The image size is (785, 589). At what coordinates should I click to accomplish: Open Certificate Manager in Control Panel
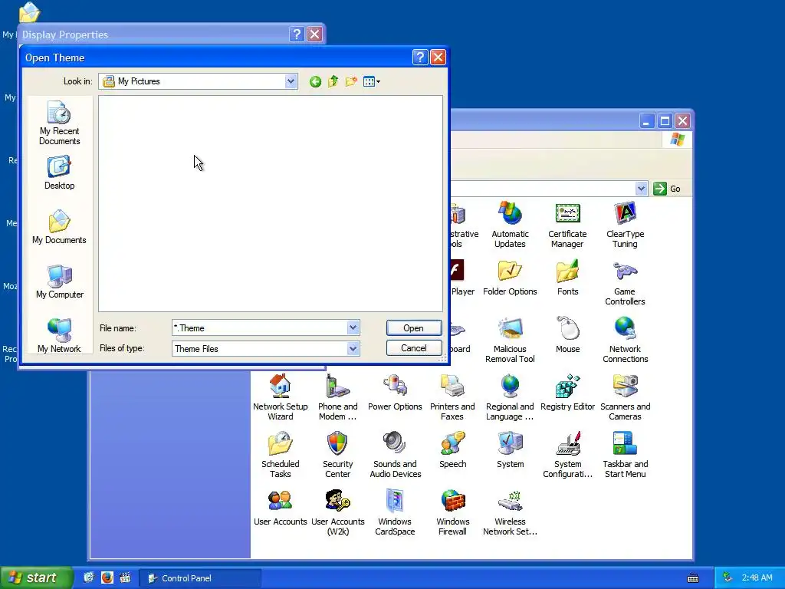(x=567, y=225)
